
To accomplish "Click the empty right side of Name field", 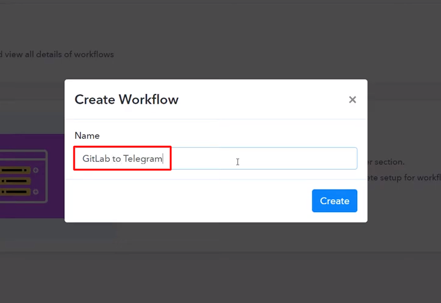I will click(292, 159).
